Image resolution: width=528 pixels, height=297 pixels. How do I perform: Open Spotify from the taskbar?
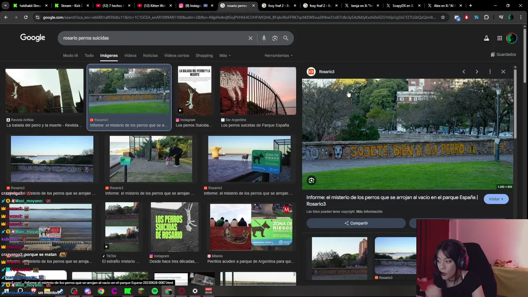pos(155,291)
